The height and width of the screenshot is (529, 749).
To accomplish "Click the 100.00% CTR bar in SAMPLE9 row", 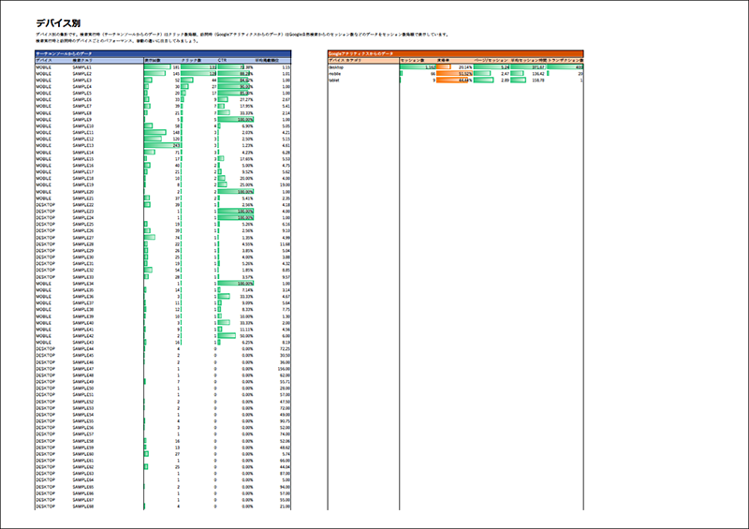I will tap(236, 120).
